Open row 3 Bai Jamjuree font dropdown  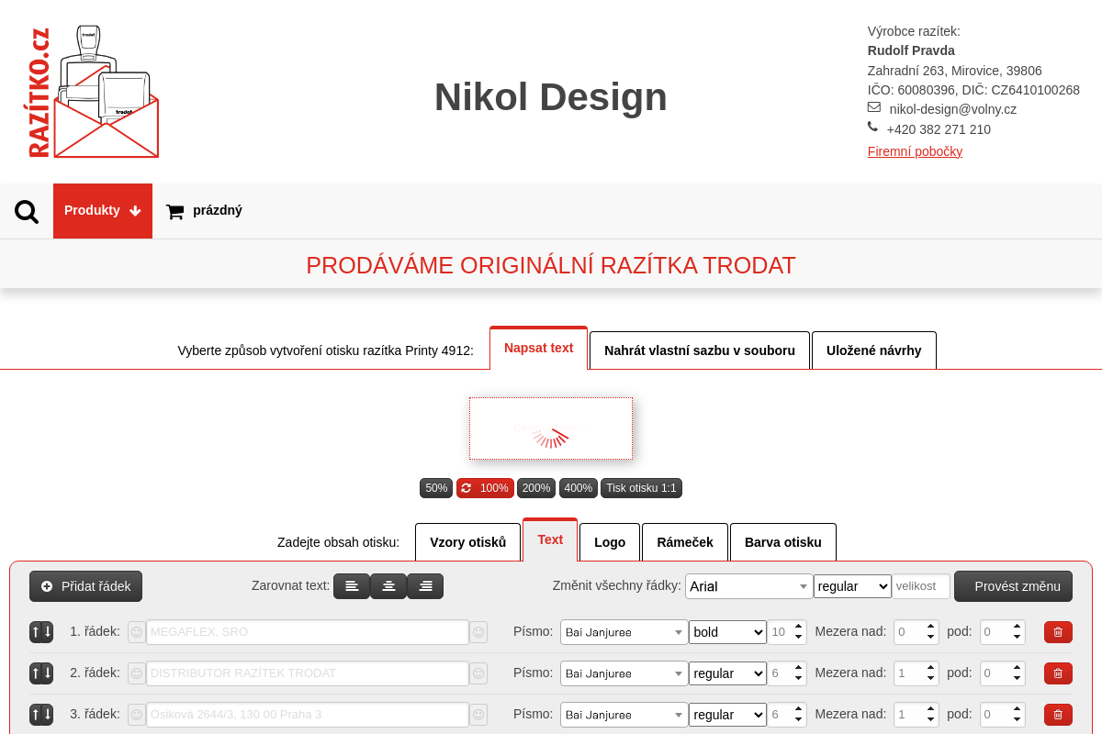click(x=624, y=714)
